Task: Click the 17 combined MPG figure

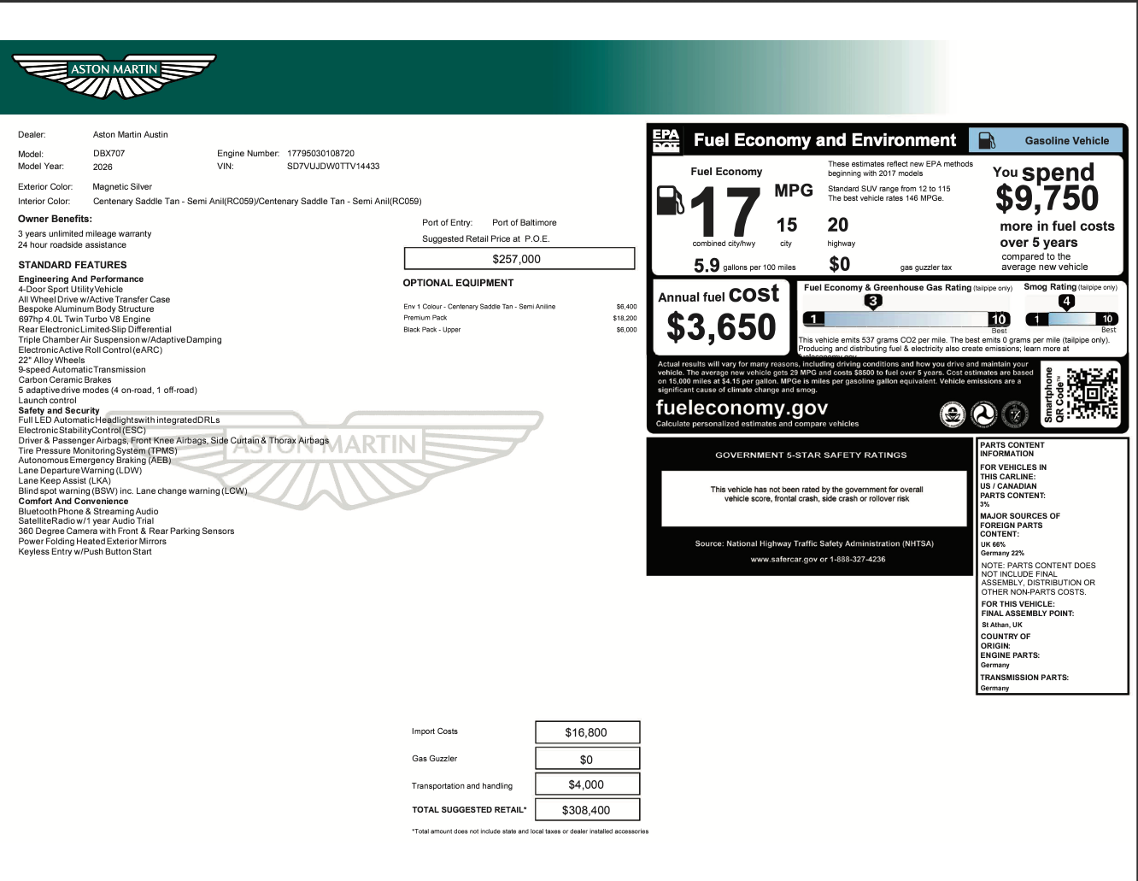Action: coord(724,211)
